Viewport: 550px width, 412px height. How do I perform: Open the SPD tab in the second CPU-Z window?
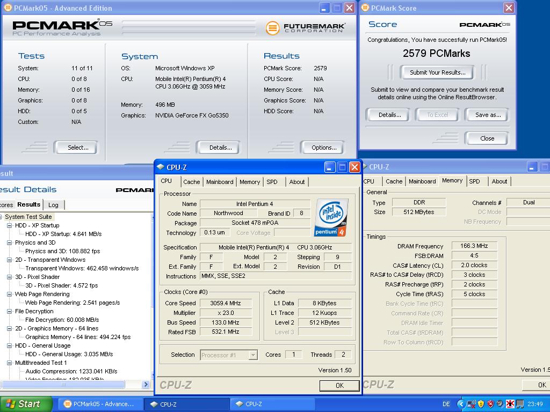[x=475, y=181]
